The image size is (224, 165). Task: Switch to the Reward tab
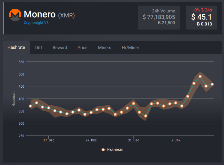tap(60, 48)
